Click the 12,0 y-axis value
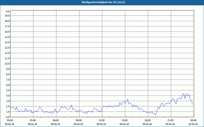The image size is (204, 127). tap(7, 53)
